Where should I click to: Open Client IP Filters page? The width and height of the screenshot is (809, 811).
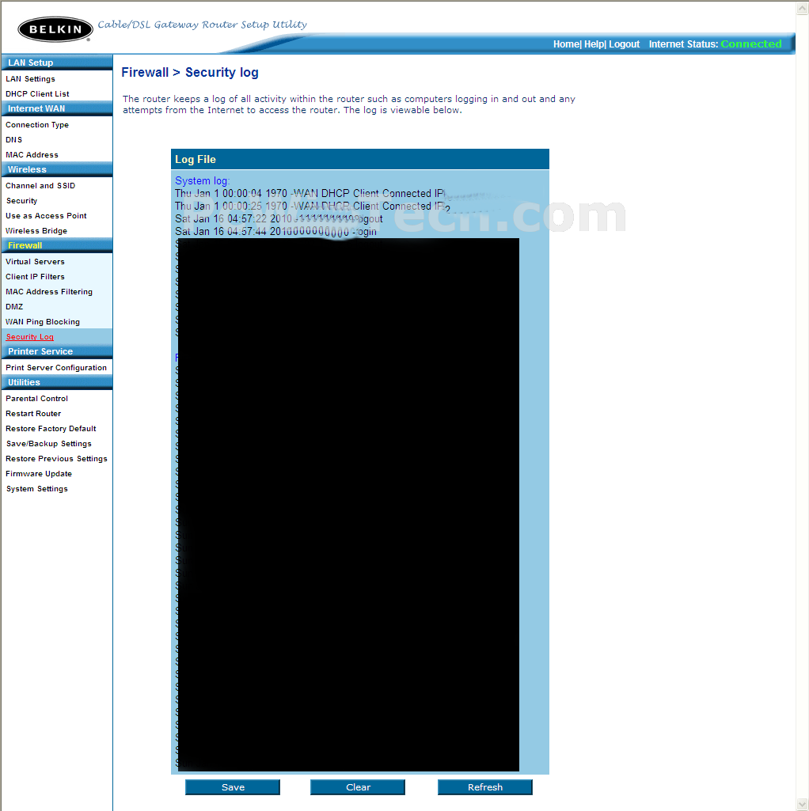[35, 277]
